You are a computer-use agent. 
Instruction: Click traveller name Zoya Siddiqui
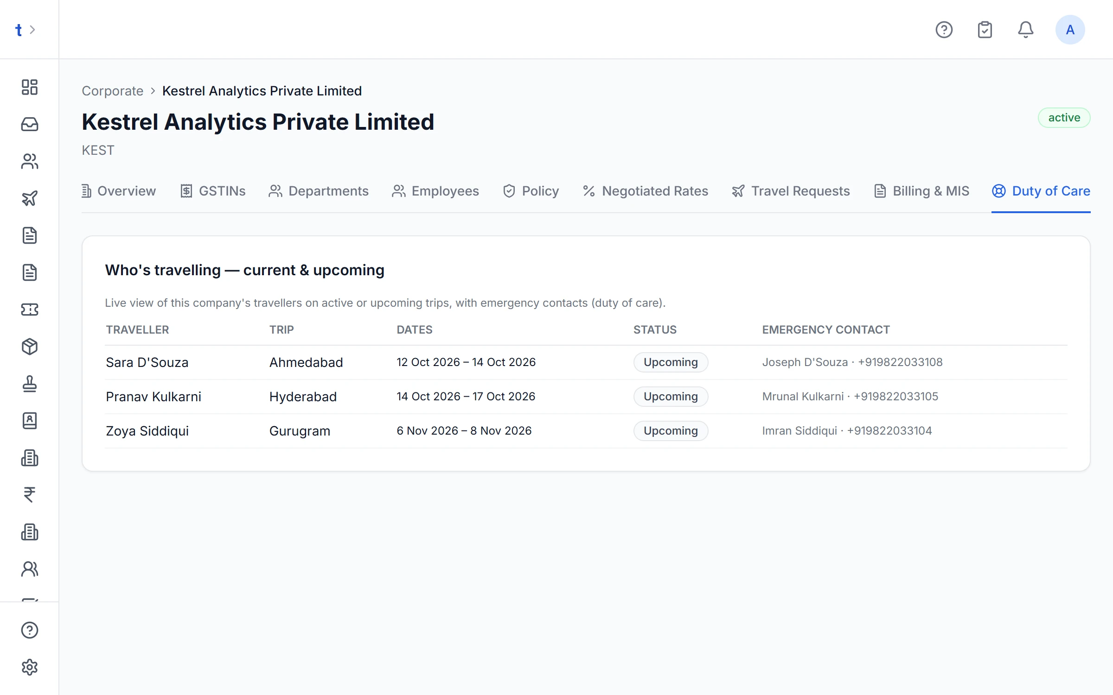tap(147, 431)
